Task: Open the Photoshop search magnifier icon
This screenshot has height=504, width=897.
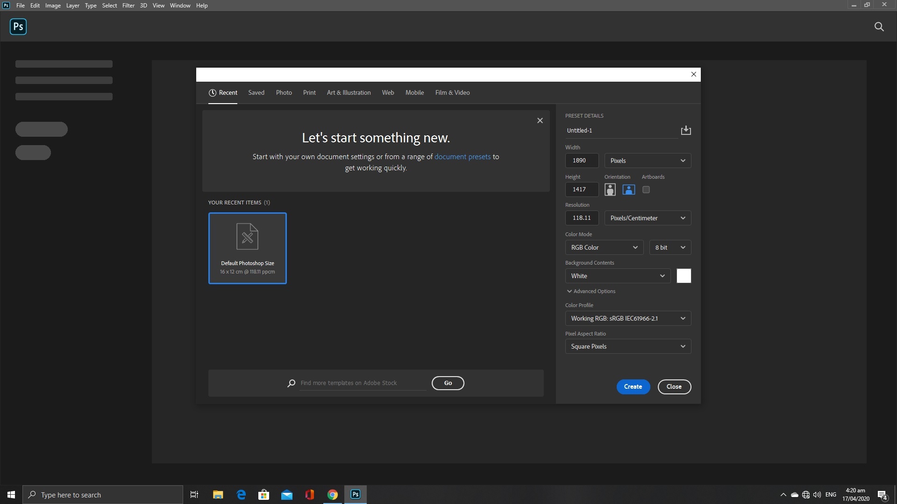Action: pos(879,27)
